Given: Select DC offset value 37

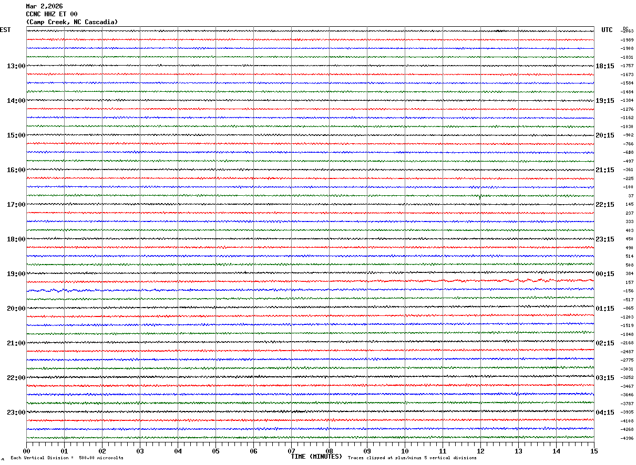Looking at the screenshot, I should tap(631, 196).
